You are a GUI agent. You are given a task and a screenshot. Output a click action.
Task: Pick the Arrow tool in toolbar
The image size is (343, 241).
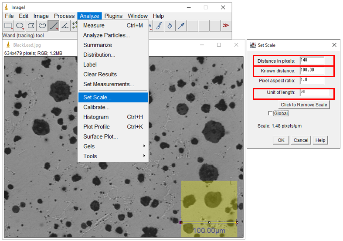tap(181, 26)
